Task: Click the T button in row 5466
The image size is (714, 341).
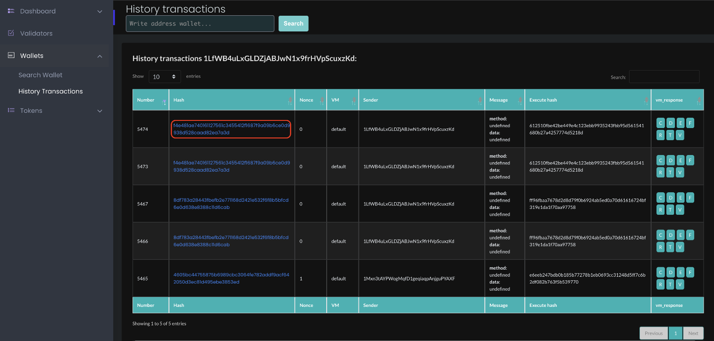Action: tap(670, 247)
